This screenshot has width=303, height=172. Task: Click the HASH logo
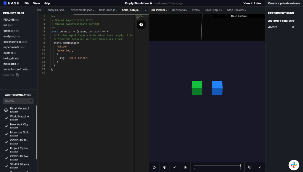click(11, 3)
